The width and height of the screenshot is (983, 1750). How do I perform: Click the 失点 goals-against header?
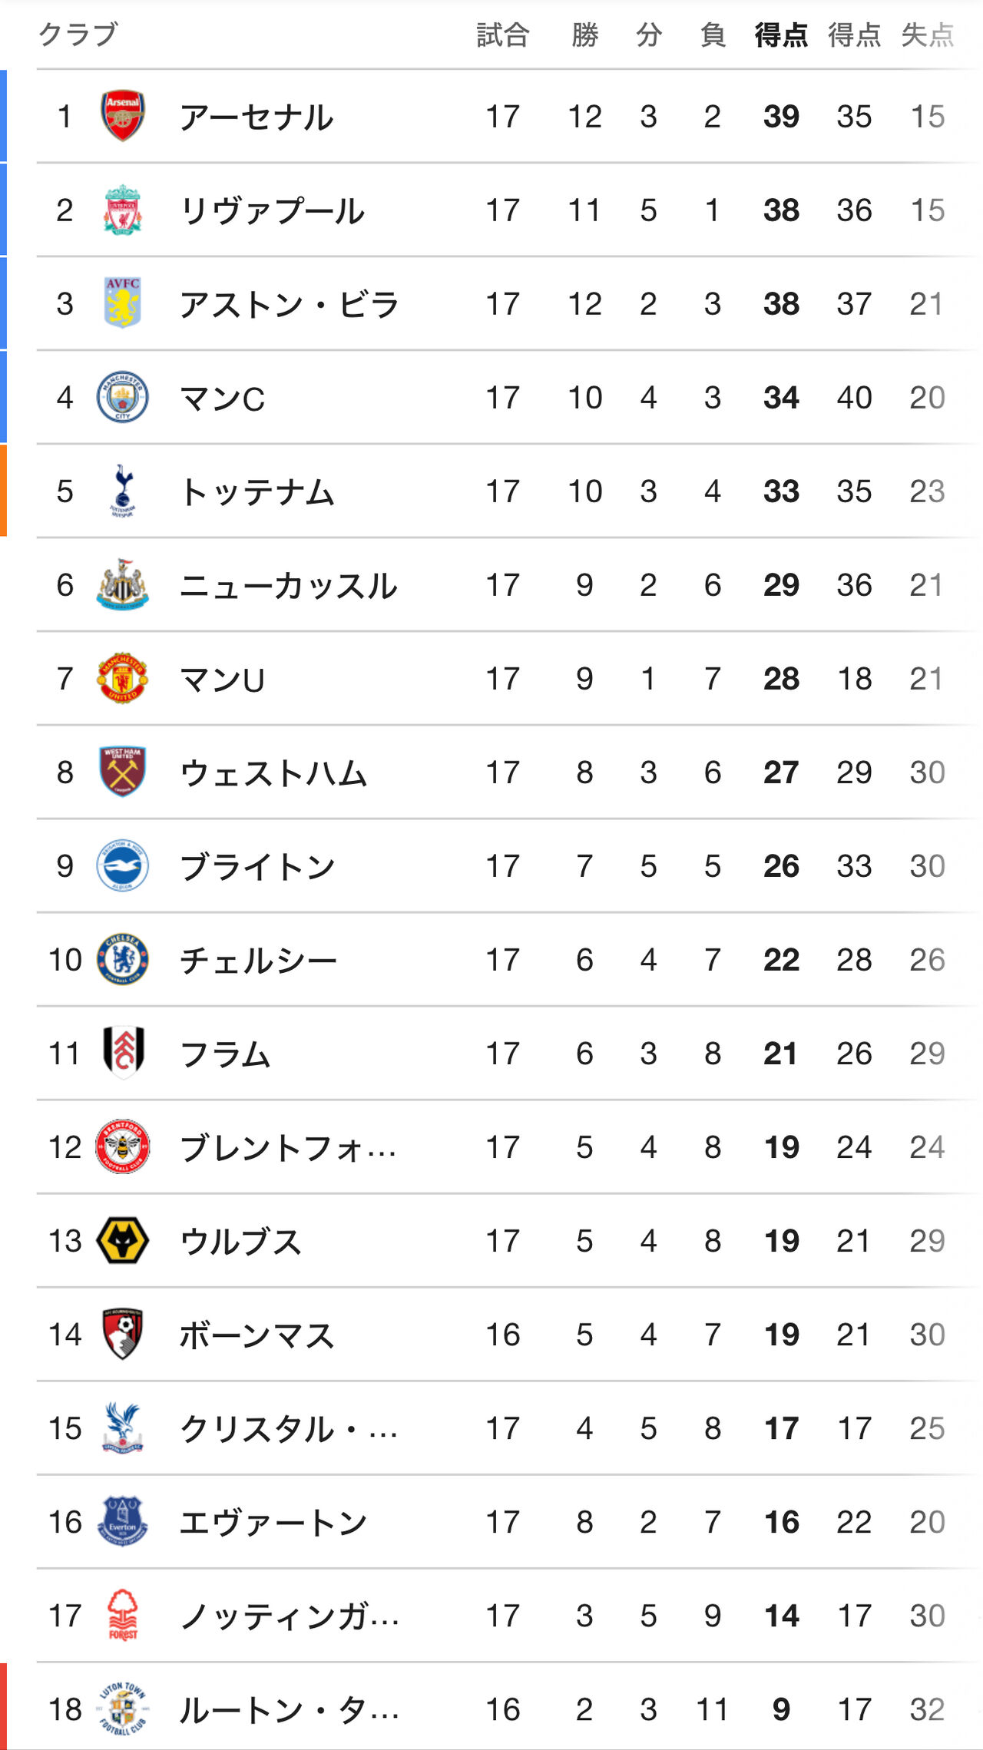pos(928,35)
